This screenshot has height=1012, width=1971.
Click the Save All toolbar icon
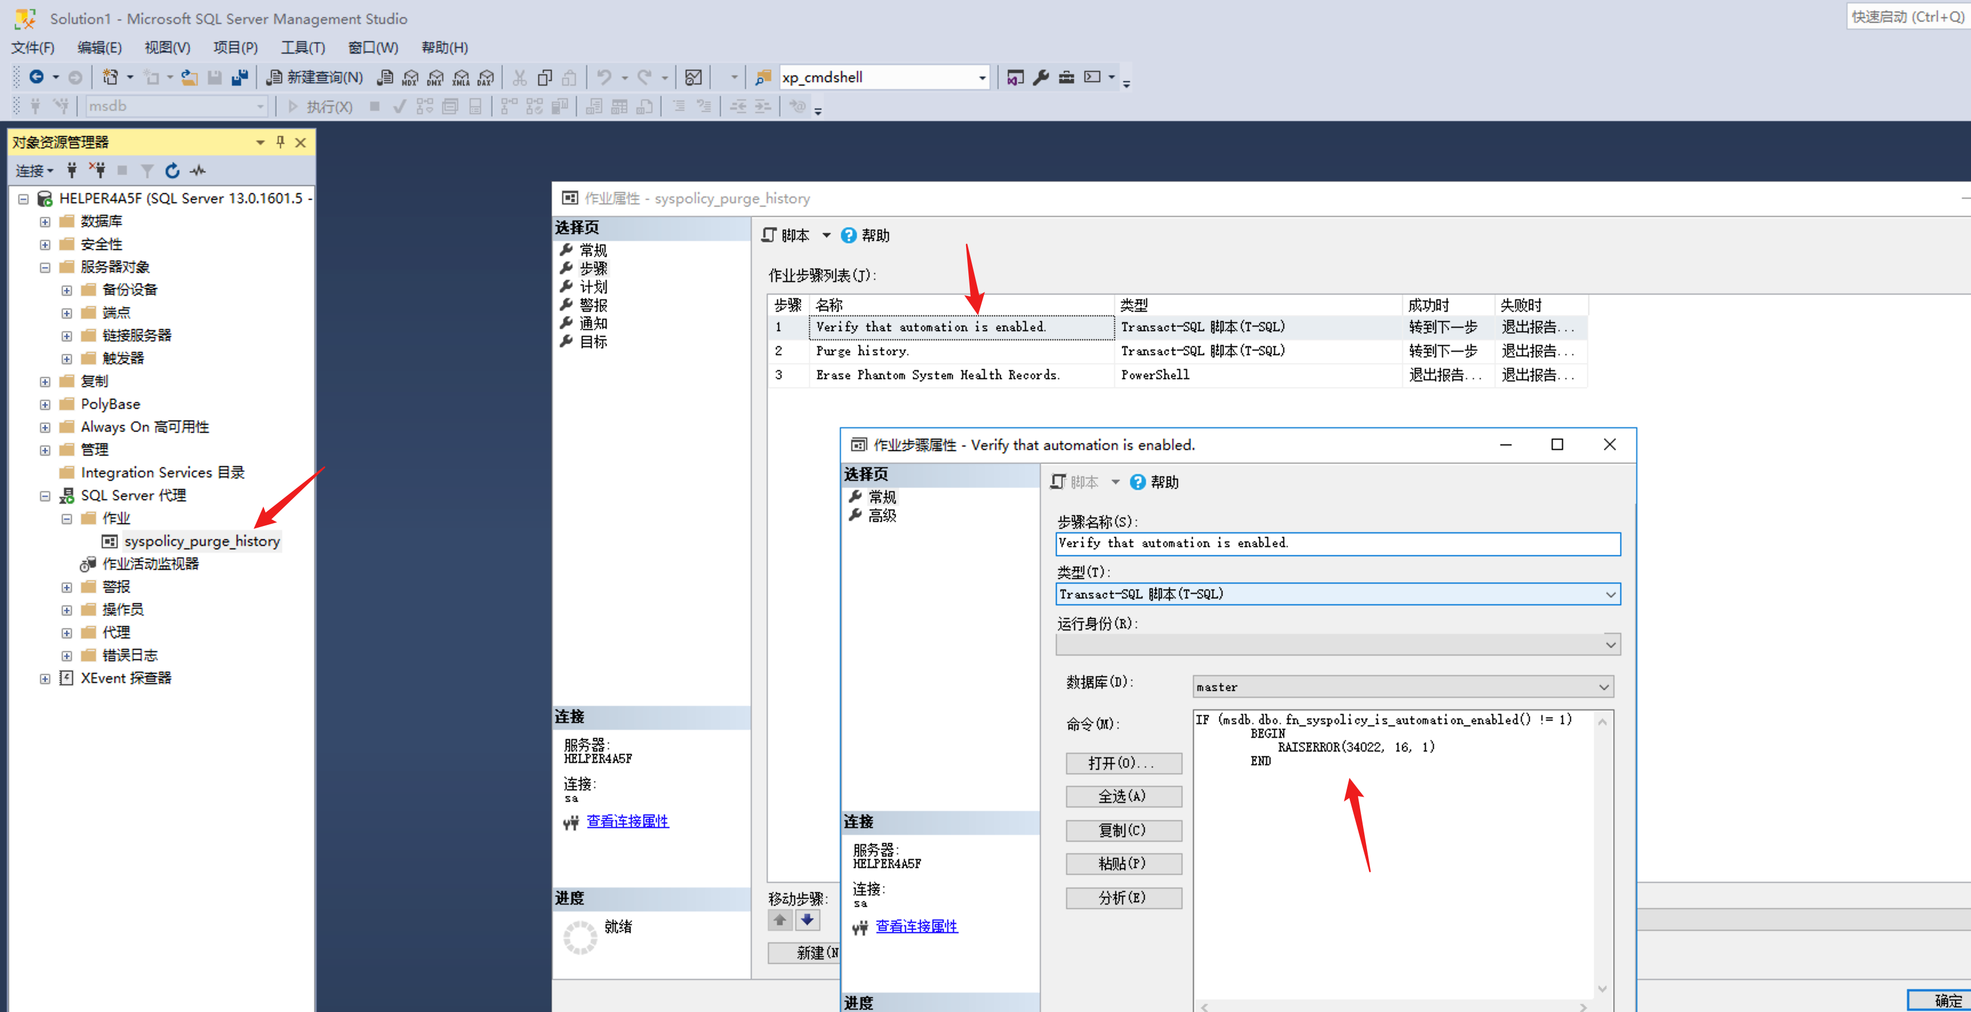(x=241, y=77)
